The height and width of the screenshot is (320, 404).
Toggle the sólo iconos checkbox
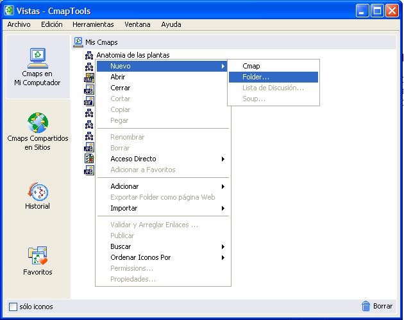[13, 307]
